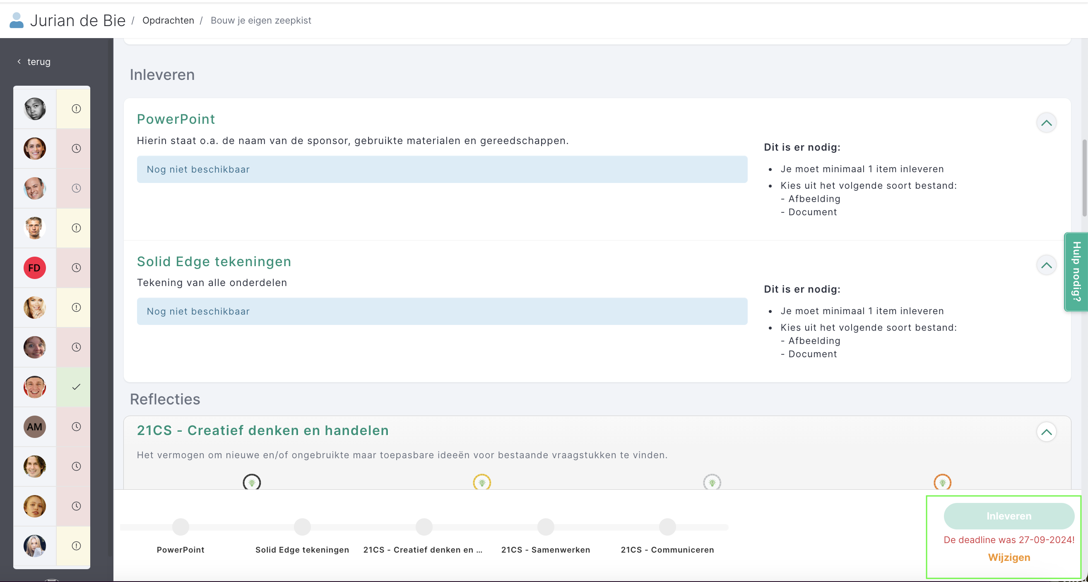Go back using the terug chevron arrow
The height and width of the screenshot is (582, 1088).
point(19,62)
